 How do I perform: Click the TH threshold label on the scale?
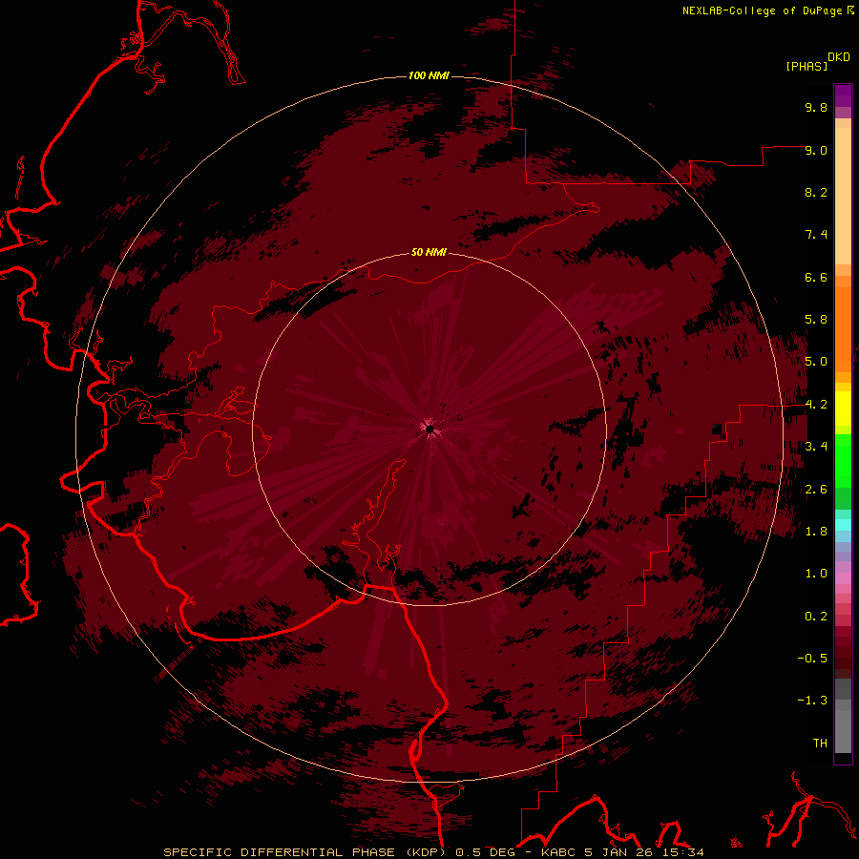[x=820, y=744]
